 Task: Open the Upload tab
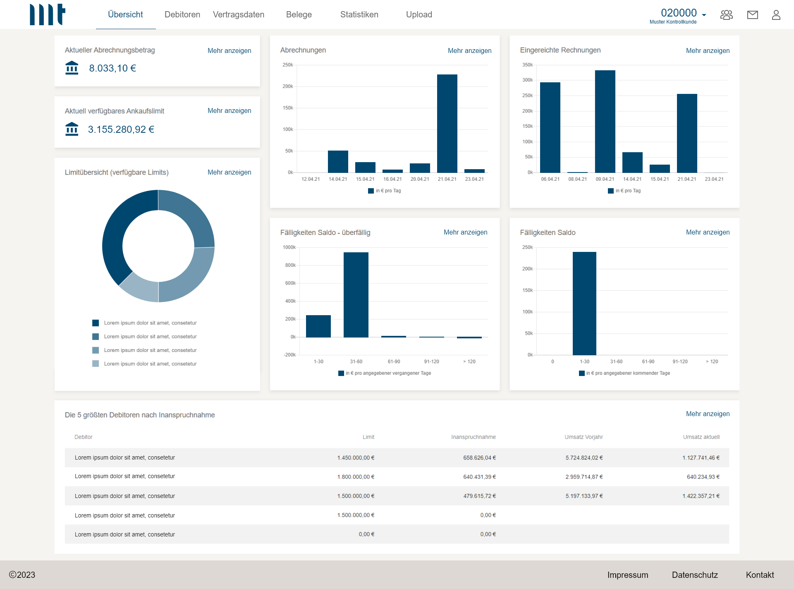(419, 14)
